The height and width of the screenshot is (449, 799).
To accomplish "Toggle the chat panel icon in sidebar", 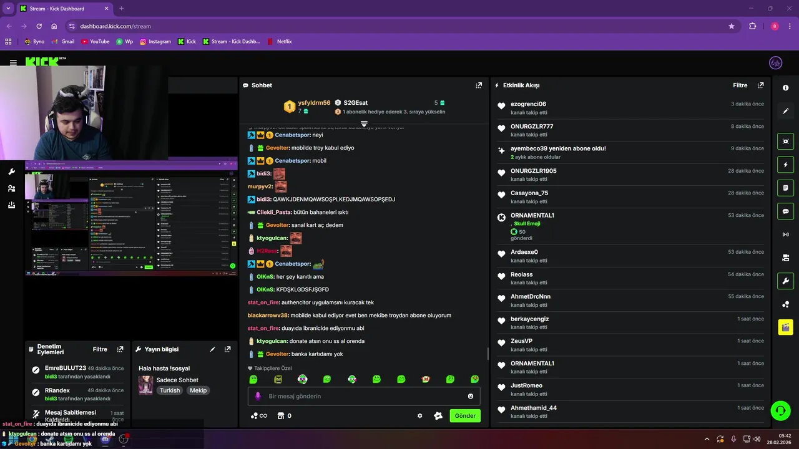I will [x=785, y=211].
